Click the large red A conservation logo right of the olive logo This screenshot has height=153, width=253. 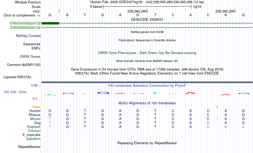pyautogui.click(x=190, y=93)
